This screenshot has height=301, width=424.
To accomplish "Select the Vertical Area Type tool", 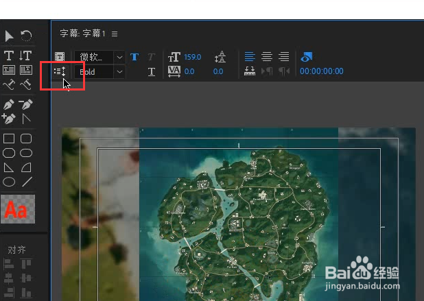I will pos(26,70).
